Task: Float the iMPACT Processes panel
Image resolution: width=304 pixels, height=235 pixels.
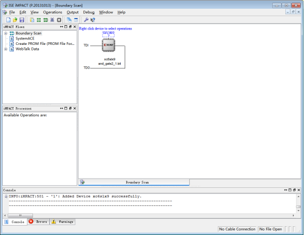Action: (70, 108)
